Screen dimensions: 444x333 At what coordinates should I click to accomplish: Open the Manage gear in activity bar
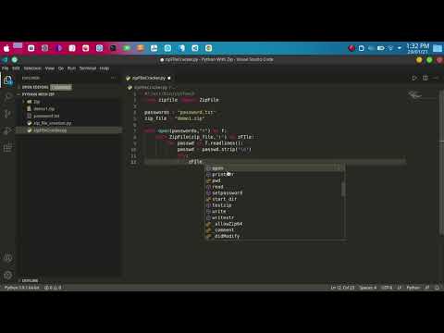8,275
